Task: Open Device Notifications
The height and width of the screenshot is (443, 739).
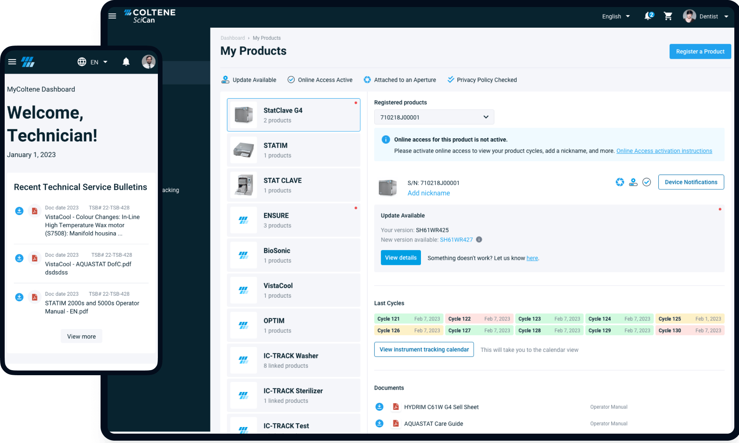Action: click(x=691, y=182)
